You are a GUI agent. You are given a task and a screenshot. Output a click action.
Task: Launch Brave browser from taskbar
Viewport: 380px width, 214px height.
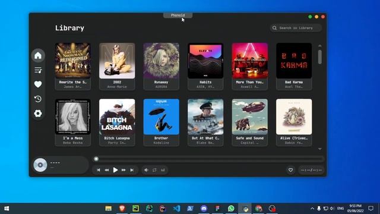click(122, 209)
